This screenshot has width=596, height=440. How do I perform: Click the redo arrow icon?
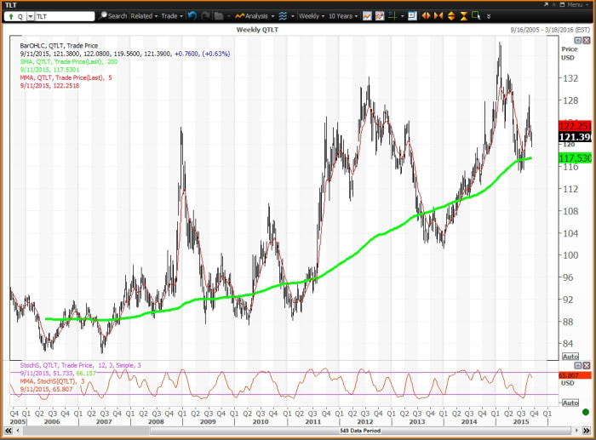pos(205,15)
